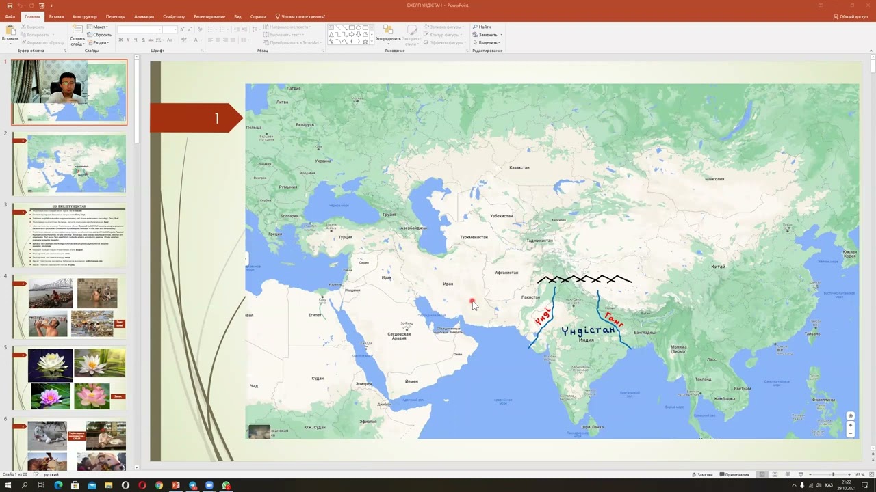Viewport: 876px width, 492px height.
Task: Select slide 3 thumbnail with text
Action: (70, 236)
